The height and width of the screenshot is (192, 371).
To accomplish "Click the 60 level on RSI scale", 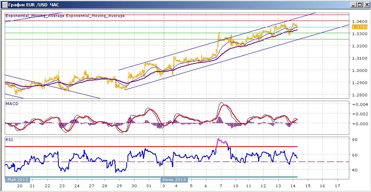I will point(354,155).
